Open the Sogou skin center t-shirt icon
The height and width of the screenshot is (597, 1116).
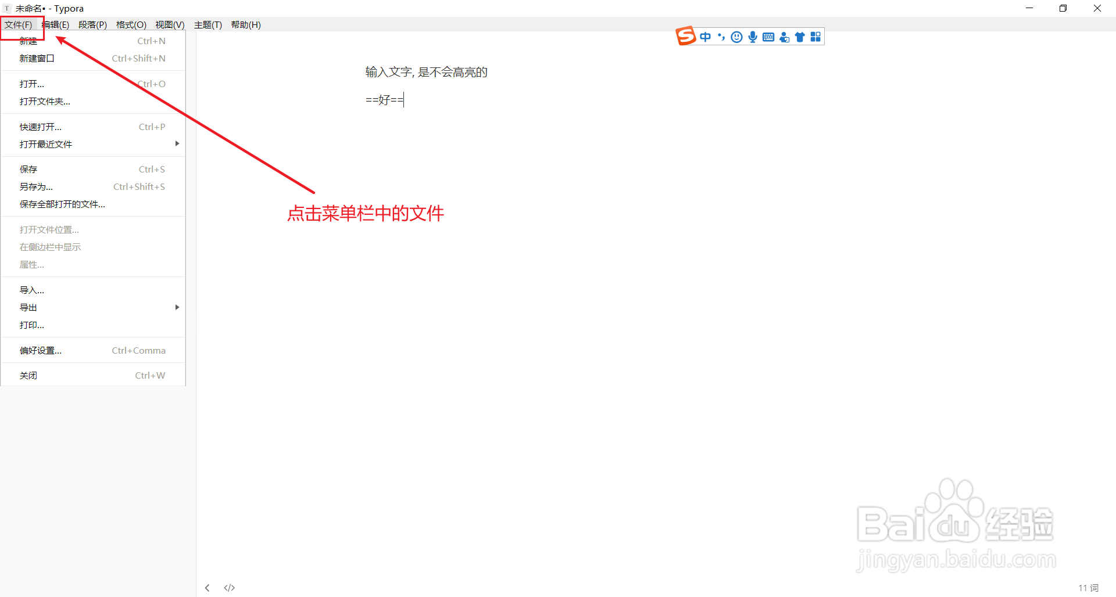click(800, 37)
